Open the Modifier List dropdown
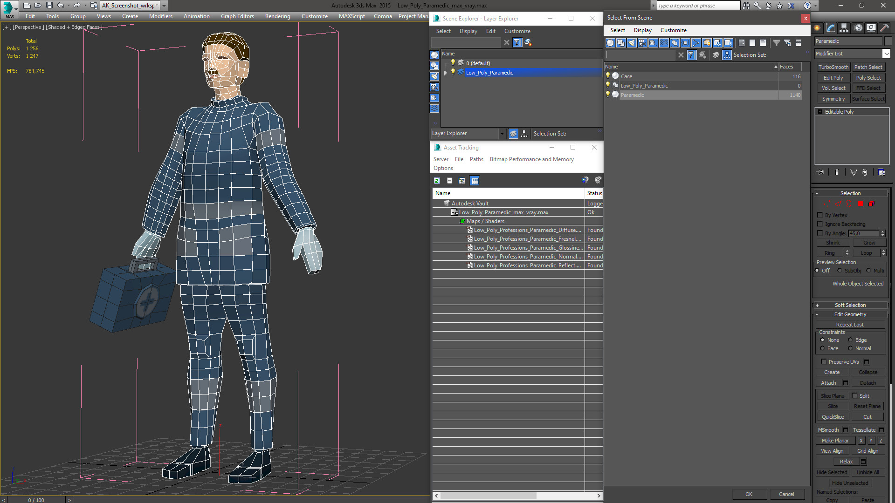The width and height of the screenshot is (895, 503). (x=886, y=54)
